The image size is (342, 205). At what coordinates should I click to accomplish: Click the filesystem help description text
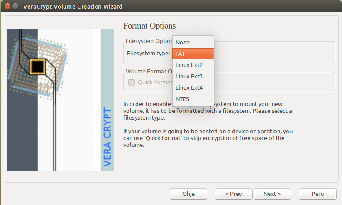pos(208,111)
